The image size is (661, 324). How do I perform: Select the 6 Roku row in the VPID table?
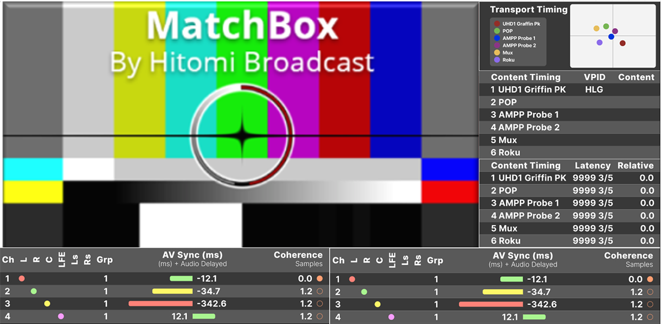point(570,152)
